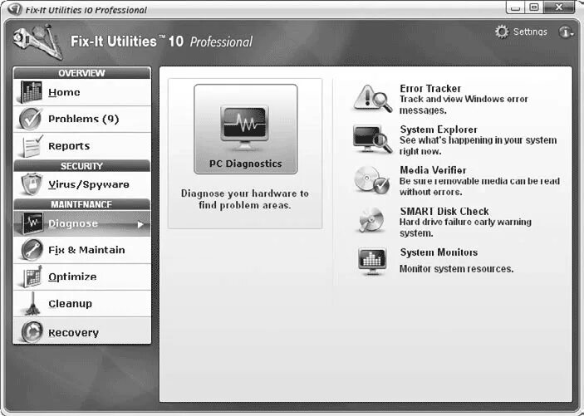This screenshot has height=416, width=584.
Task: Click the Diagnose heartbeat monitor icon
Action: 32,223
